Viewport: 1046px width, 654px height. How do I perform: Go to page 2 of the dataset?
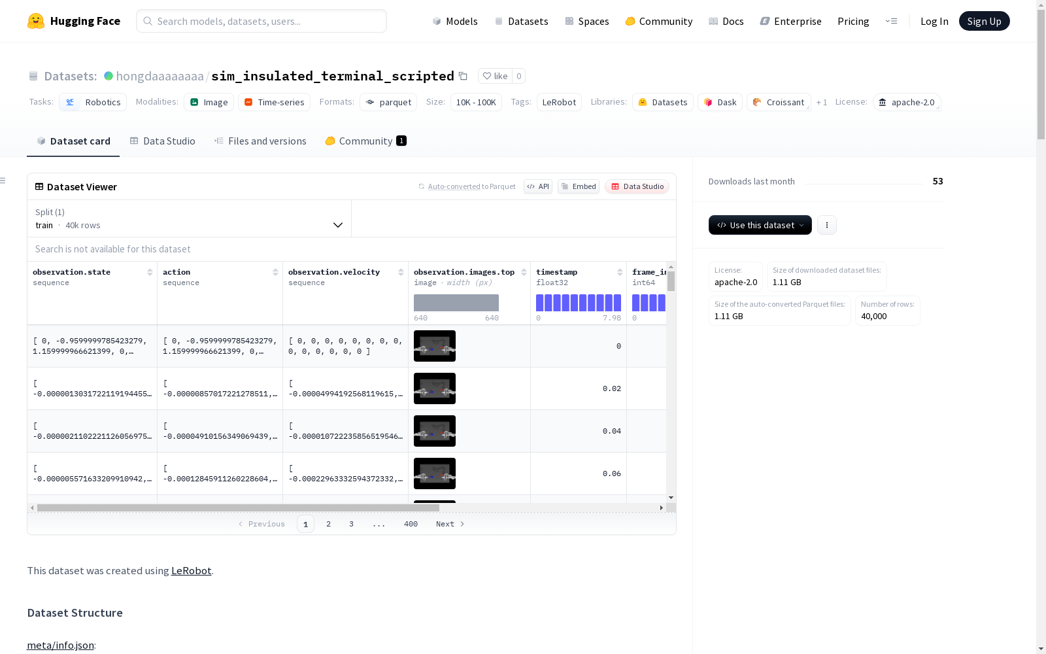(x=328, y=524)
